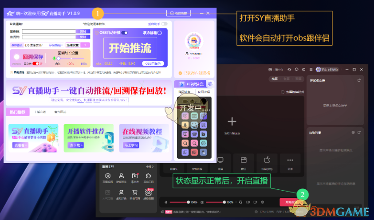Select the 官方网站 tab
374x220 pixels.
[x=60, y=112]
